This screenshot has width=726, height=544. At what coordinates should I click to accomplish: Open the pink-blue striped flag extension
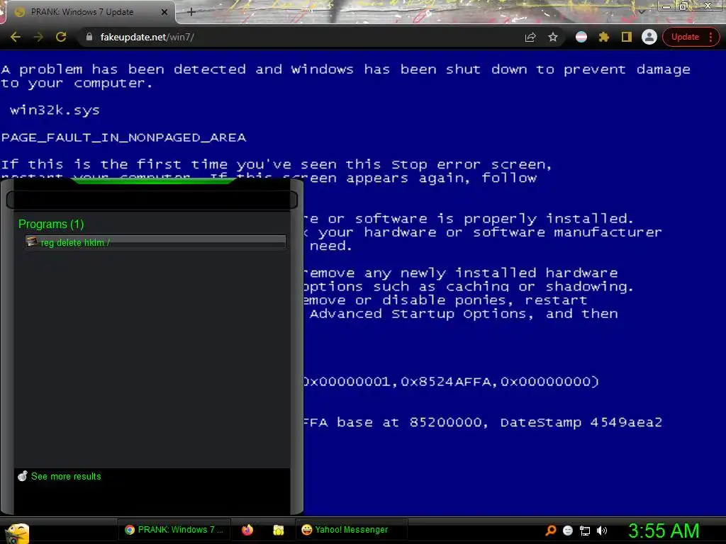581,37
